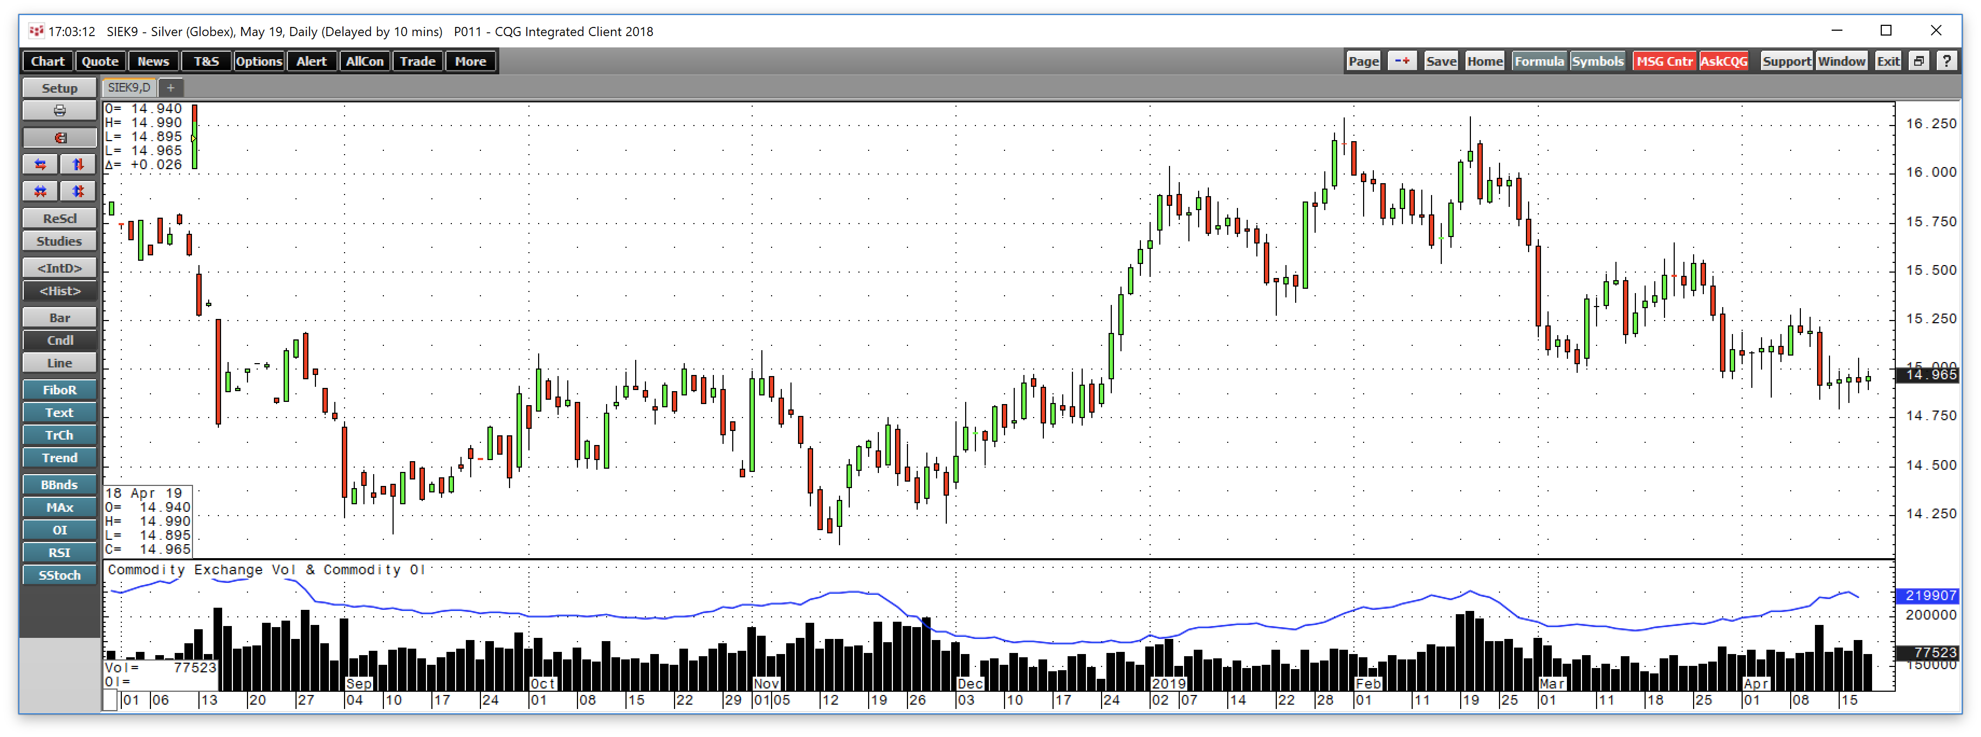Open the More dropdown in toolbar
This screenshot has width=1981, height=737.
(x=470, y=61)
